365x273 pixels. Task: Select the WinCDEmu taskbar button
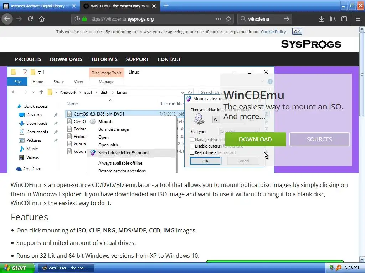[66, 268]
